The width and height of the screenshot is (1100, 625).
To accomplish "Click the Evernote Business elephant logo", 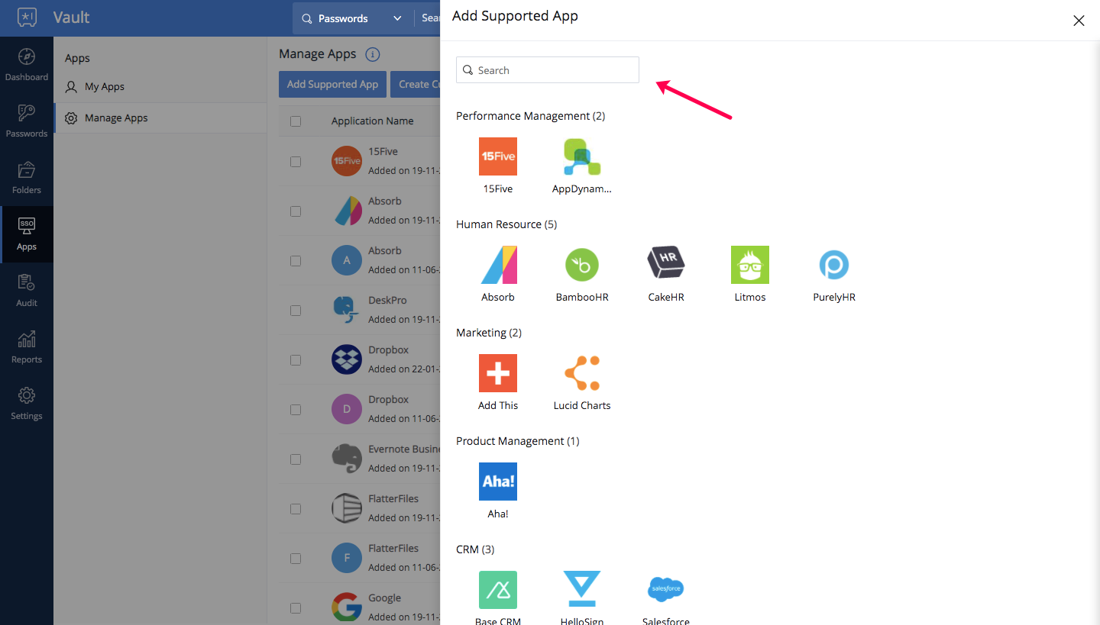I will [347, 459].
